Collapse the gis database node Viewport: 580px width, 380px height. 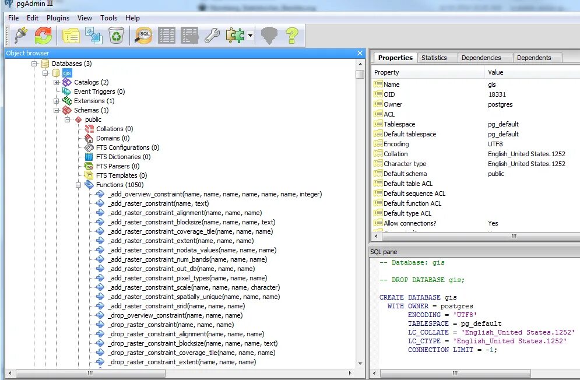(45, 73)
